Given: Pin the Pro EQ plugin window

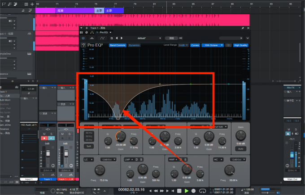Looking at the screenshot, I should coord(243,28).
